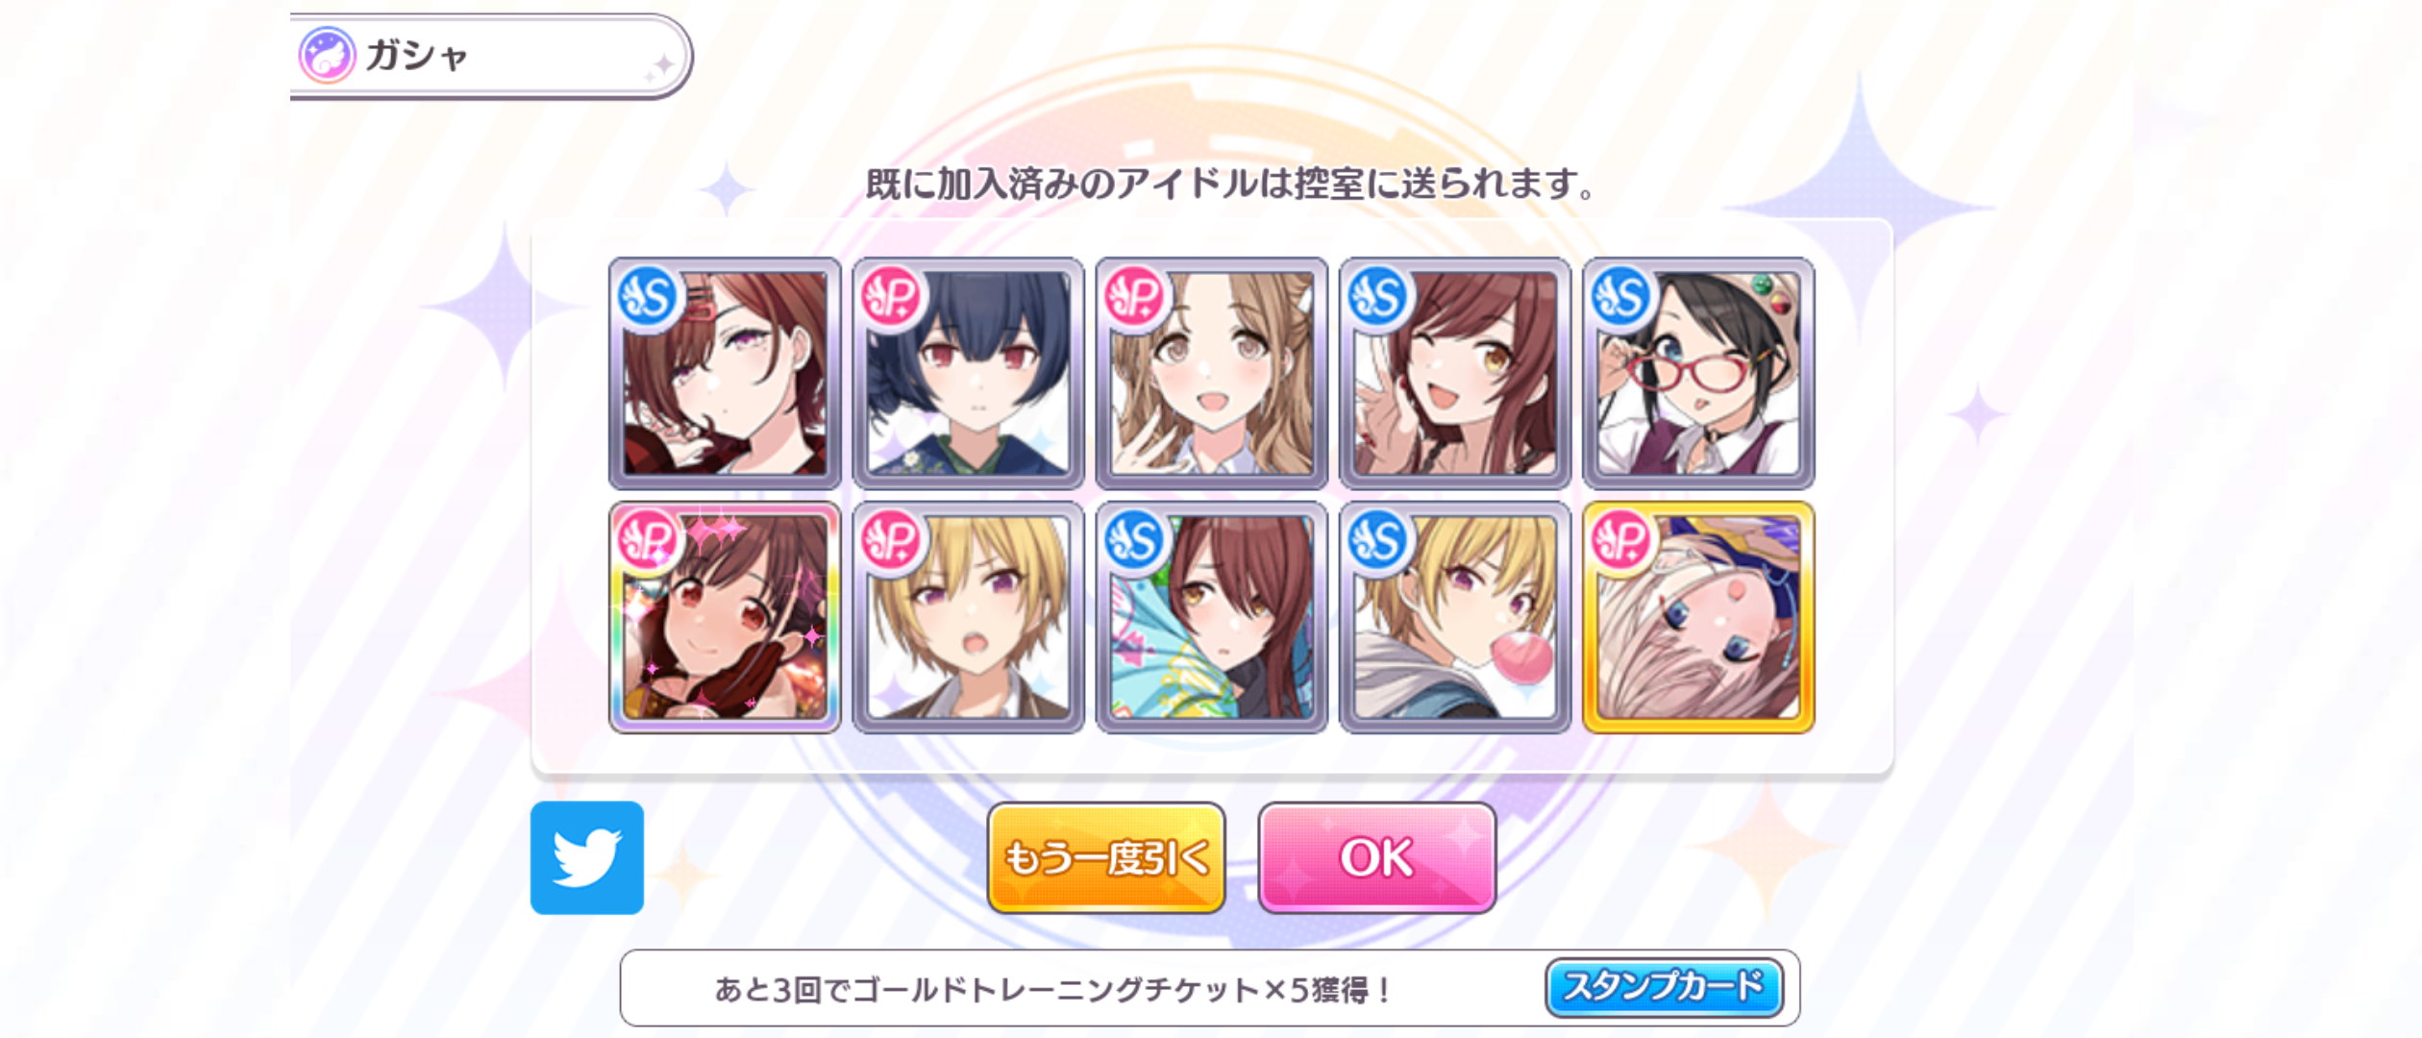Viewport: 2422px width, 1038px height.
Task: Select the blonde short-haired surprised idol card
Action: click(x=968, y=617)
